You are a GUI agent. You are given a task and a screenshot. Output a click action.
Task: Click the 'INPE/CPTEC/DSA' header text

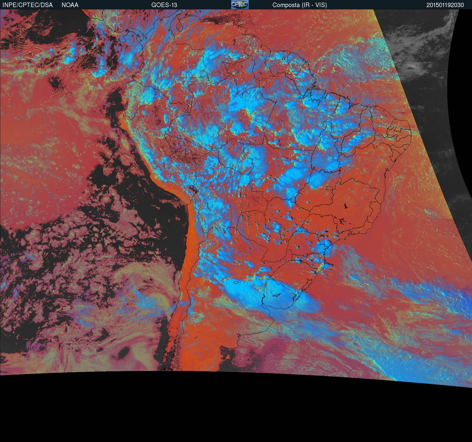[x=28, y=5]
